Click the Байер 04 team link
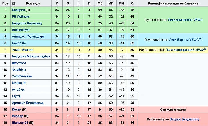208x126 pixels. tap(19, 43)
